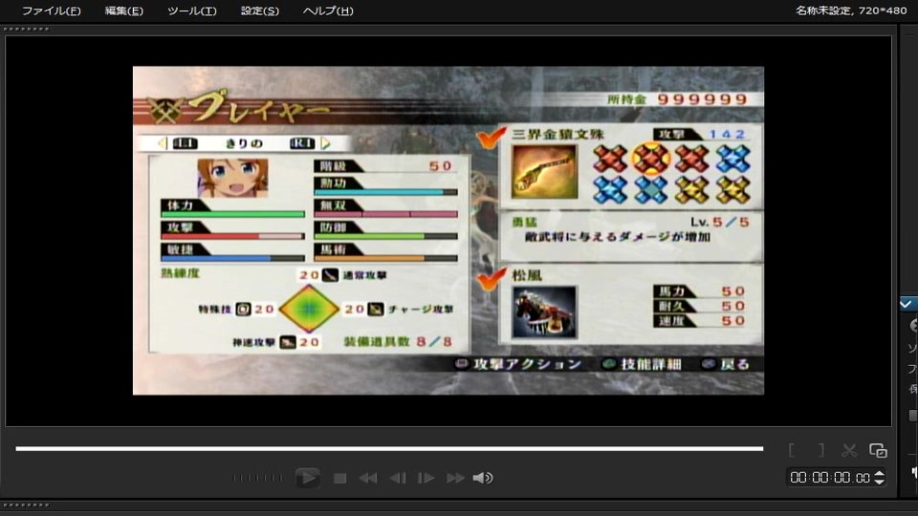
Task: Open the 設定(S) menu
Action: (260, 11)
